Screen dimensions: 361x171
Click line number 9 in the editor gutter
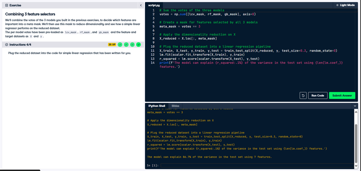pyautogui.click(x=153, y=43)
